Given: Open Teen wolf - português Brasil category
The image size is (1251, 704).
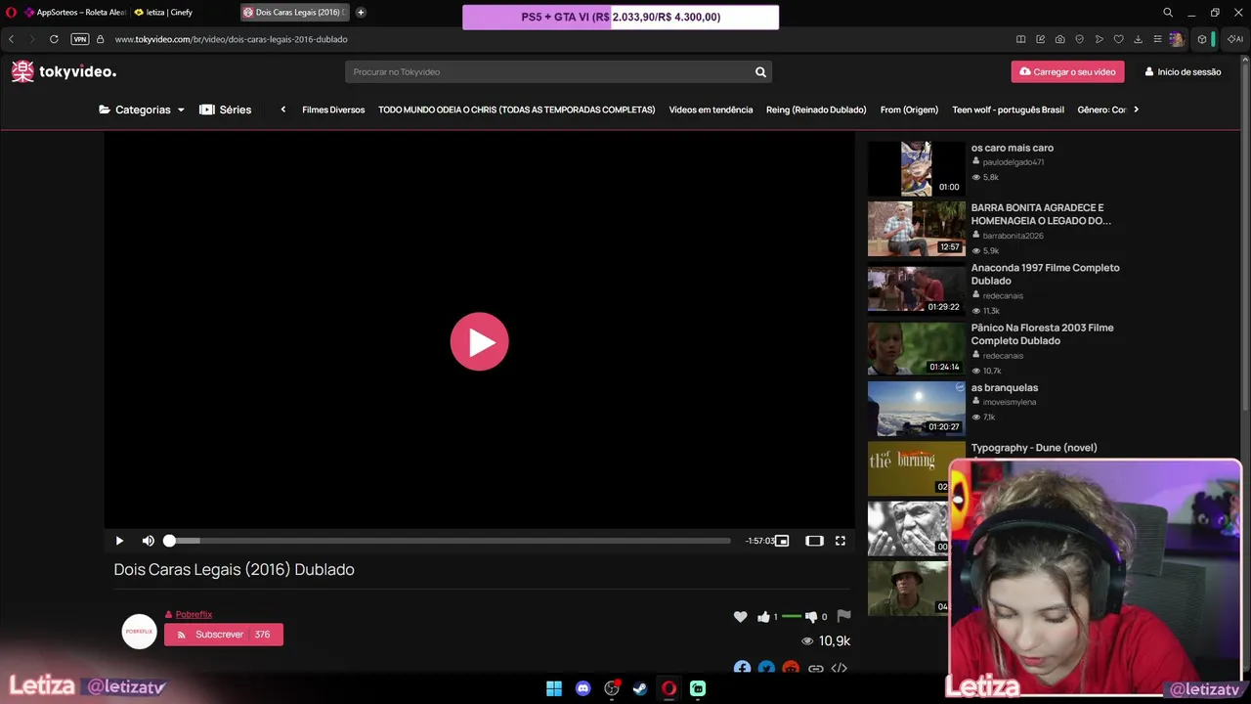Looking at the screenshot, I should (1008, 110).
